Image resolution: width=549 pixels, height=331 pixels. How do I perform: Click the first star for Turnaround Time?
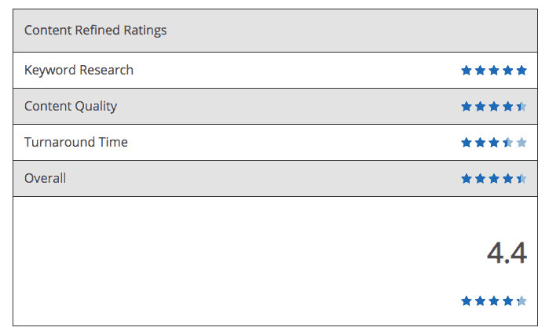click(467, 143)
